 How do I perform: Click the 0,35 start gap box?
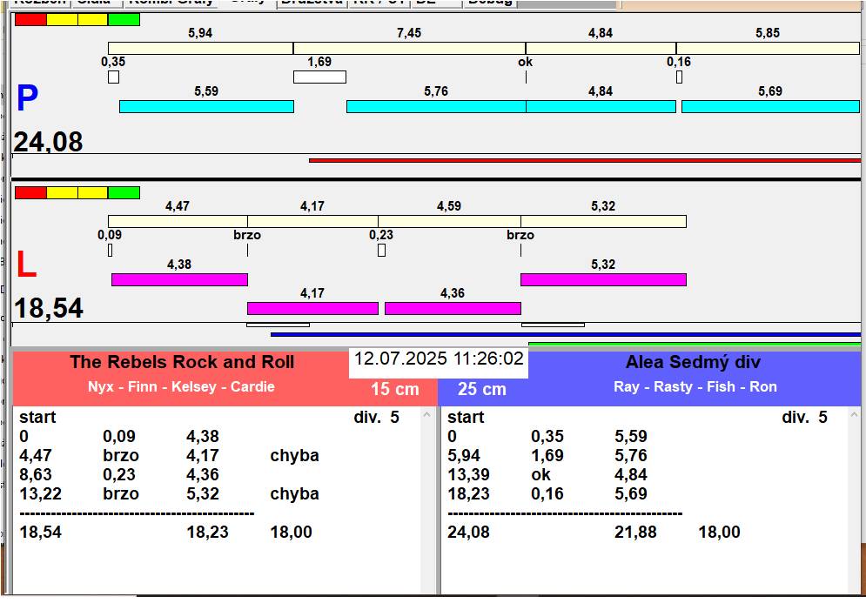pyautogui.click(x=114, y=77)
